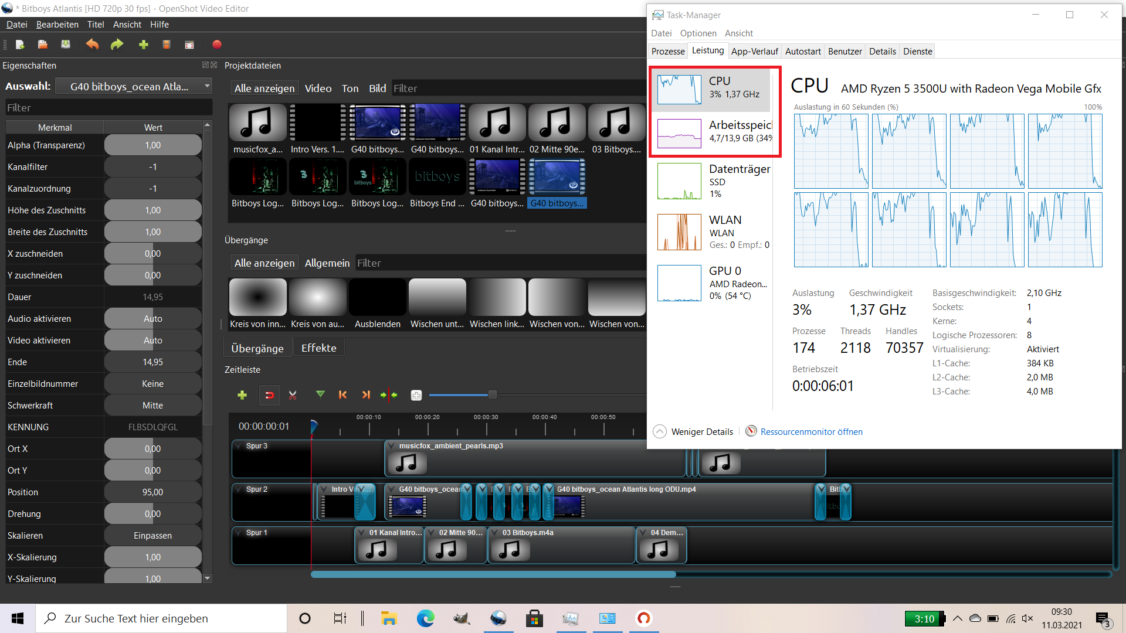Click the Center Timeline on Playhead icon

[x=389, y=395]
